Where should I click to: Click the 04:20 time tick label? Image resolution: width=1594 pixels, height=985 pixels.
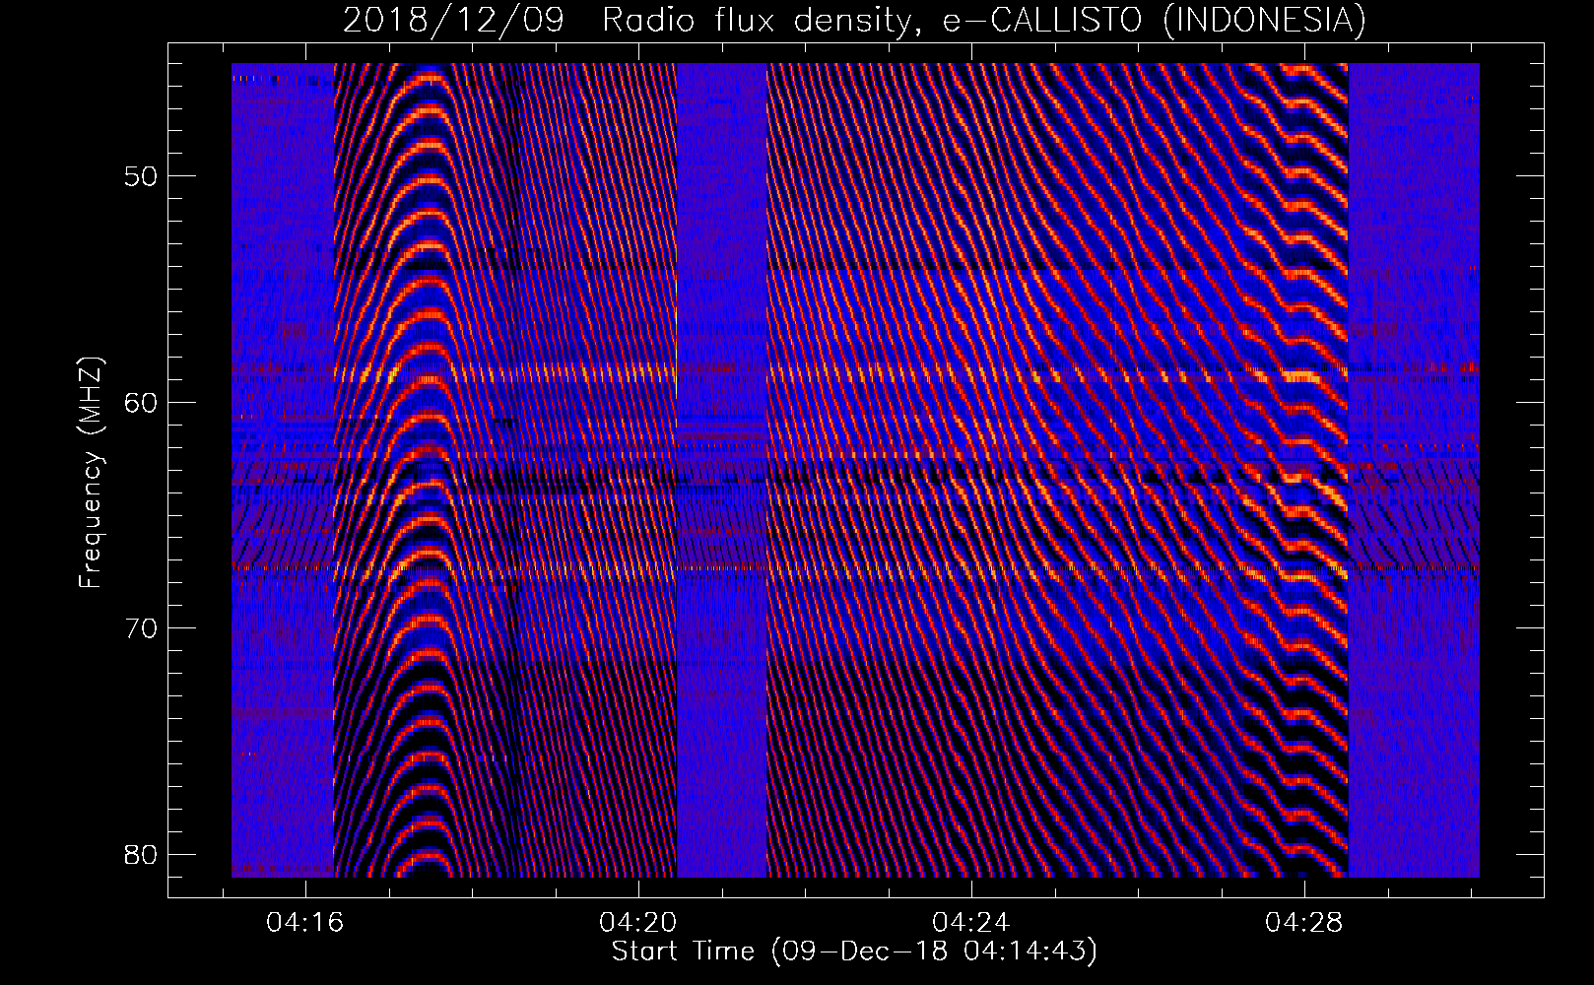tap(638, 923)
